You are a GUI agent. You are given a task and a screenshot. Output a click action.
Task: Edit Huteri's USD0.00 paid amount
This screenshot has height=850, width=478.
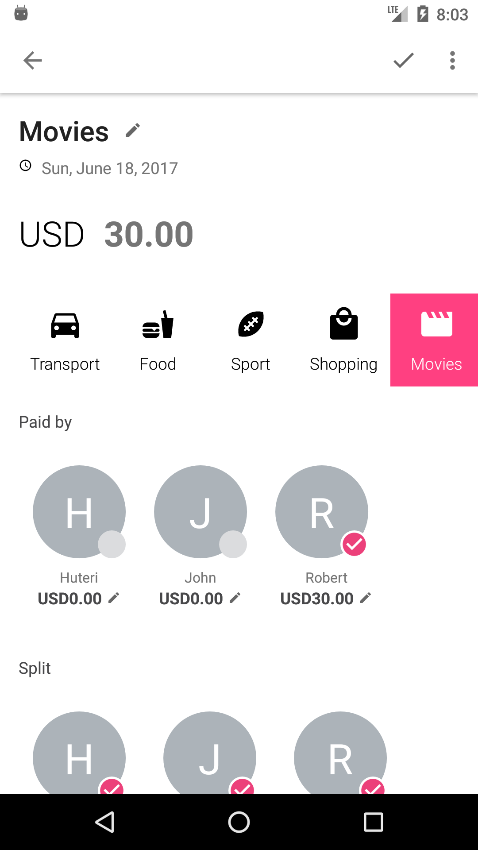[114, 598]
